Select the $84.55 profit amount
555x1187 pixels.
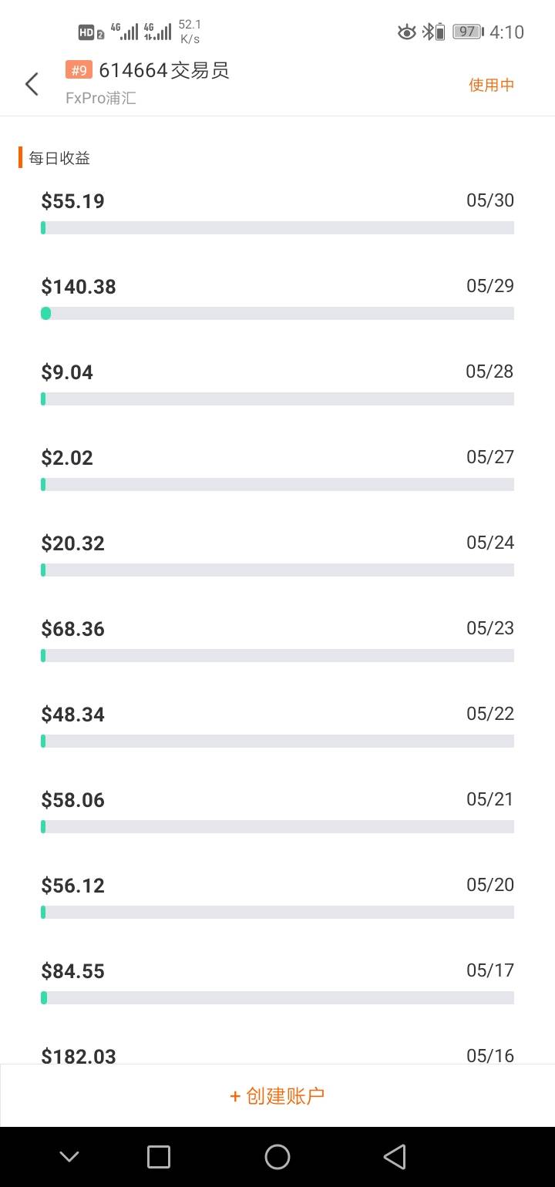[x=72, y=971]
